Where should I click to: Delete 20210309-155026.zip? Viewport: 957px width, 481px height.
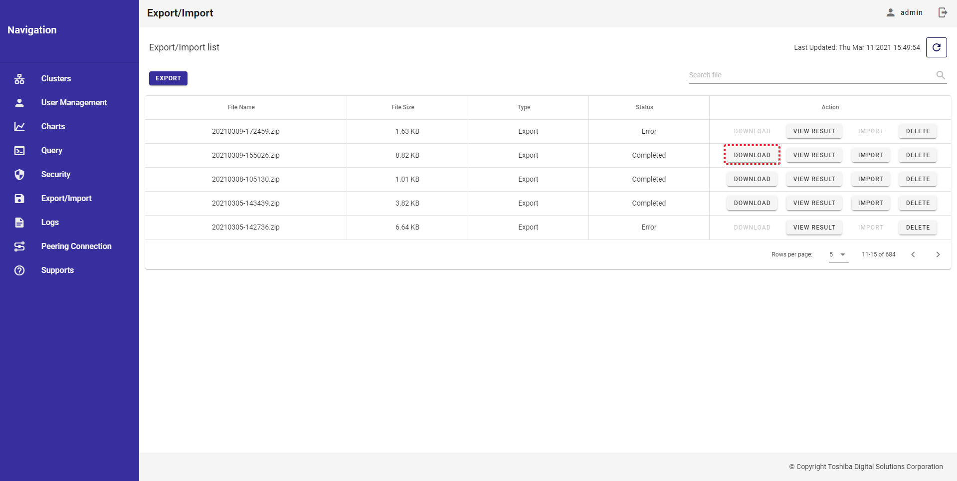pos(918,155)
